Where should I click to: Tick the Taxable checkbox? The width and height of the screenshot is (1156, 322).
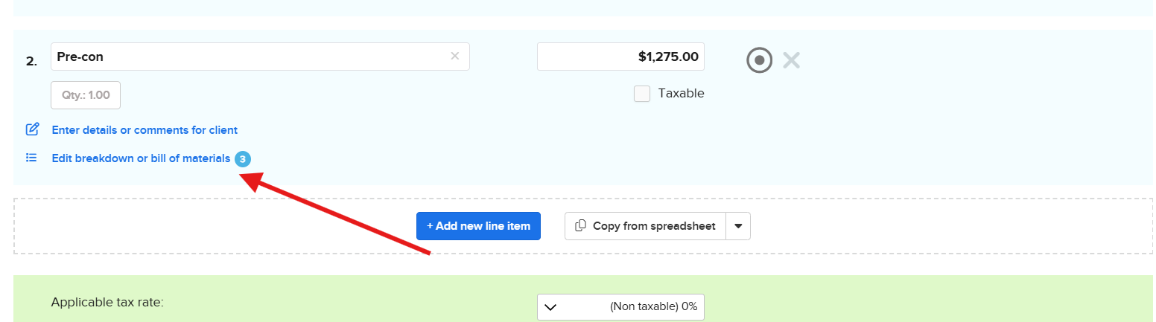(642, 94)
